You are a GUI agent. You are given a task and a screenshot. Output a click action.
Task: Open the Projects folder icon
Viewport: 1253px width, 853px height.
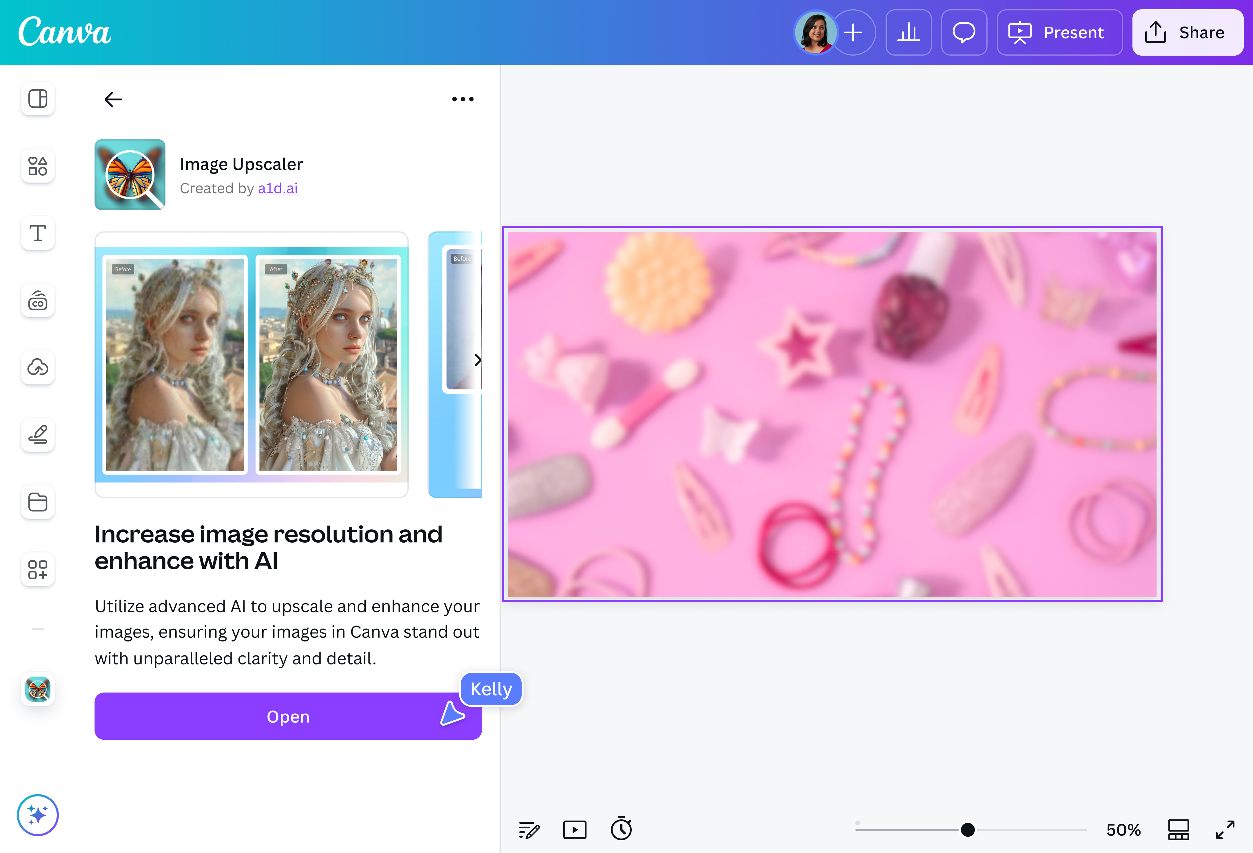[38, 502]
